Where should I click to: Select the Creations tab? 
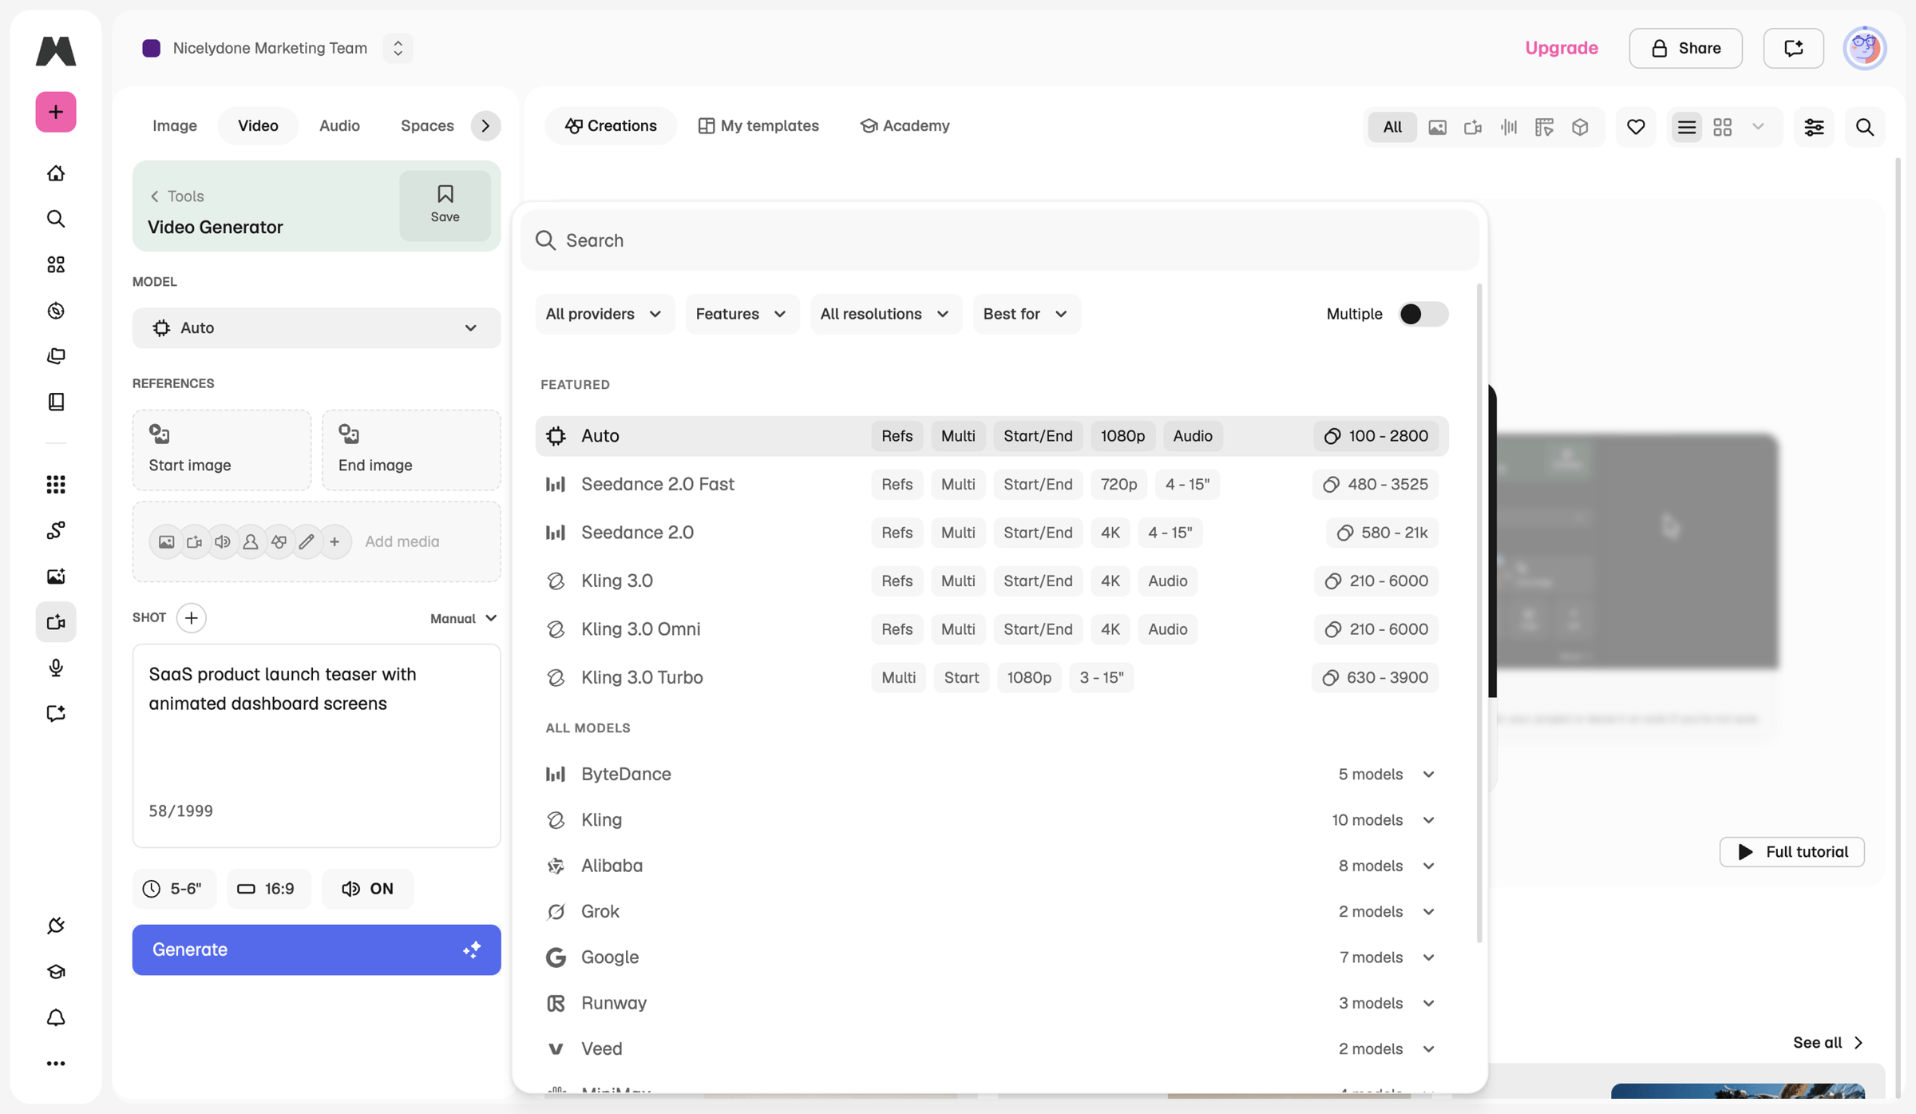tap(611, 126)
